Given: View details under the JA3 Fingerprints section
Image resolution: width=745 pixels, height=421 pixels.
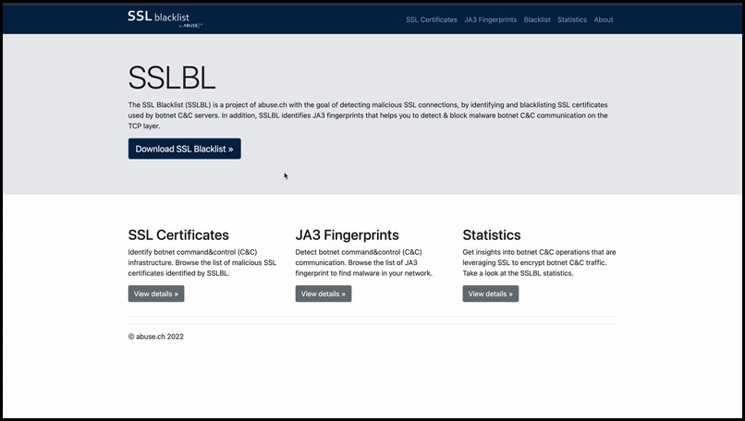Looking at the screenshot, I should (324, 294).
